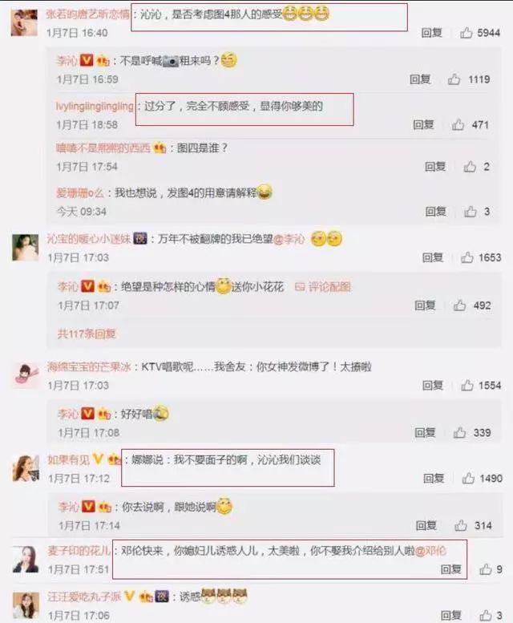This screenshot has height=623, width=513.
Task: Like the KTV comment with 1554 likes
Action: pyautogui.click(x=467, y=385)
